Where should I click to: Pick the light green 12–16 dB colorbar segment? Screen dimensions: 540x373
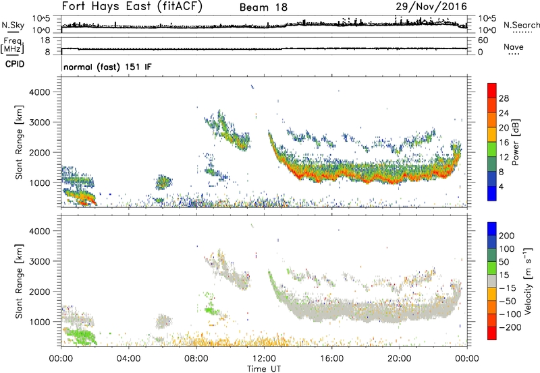pyautogui.click(x=492, y=149)
